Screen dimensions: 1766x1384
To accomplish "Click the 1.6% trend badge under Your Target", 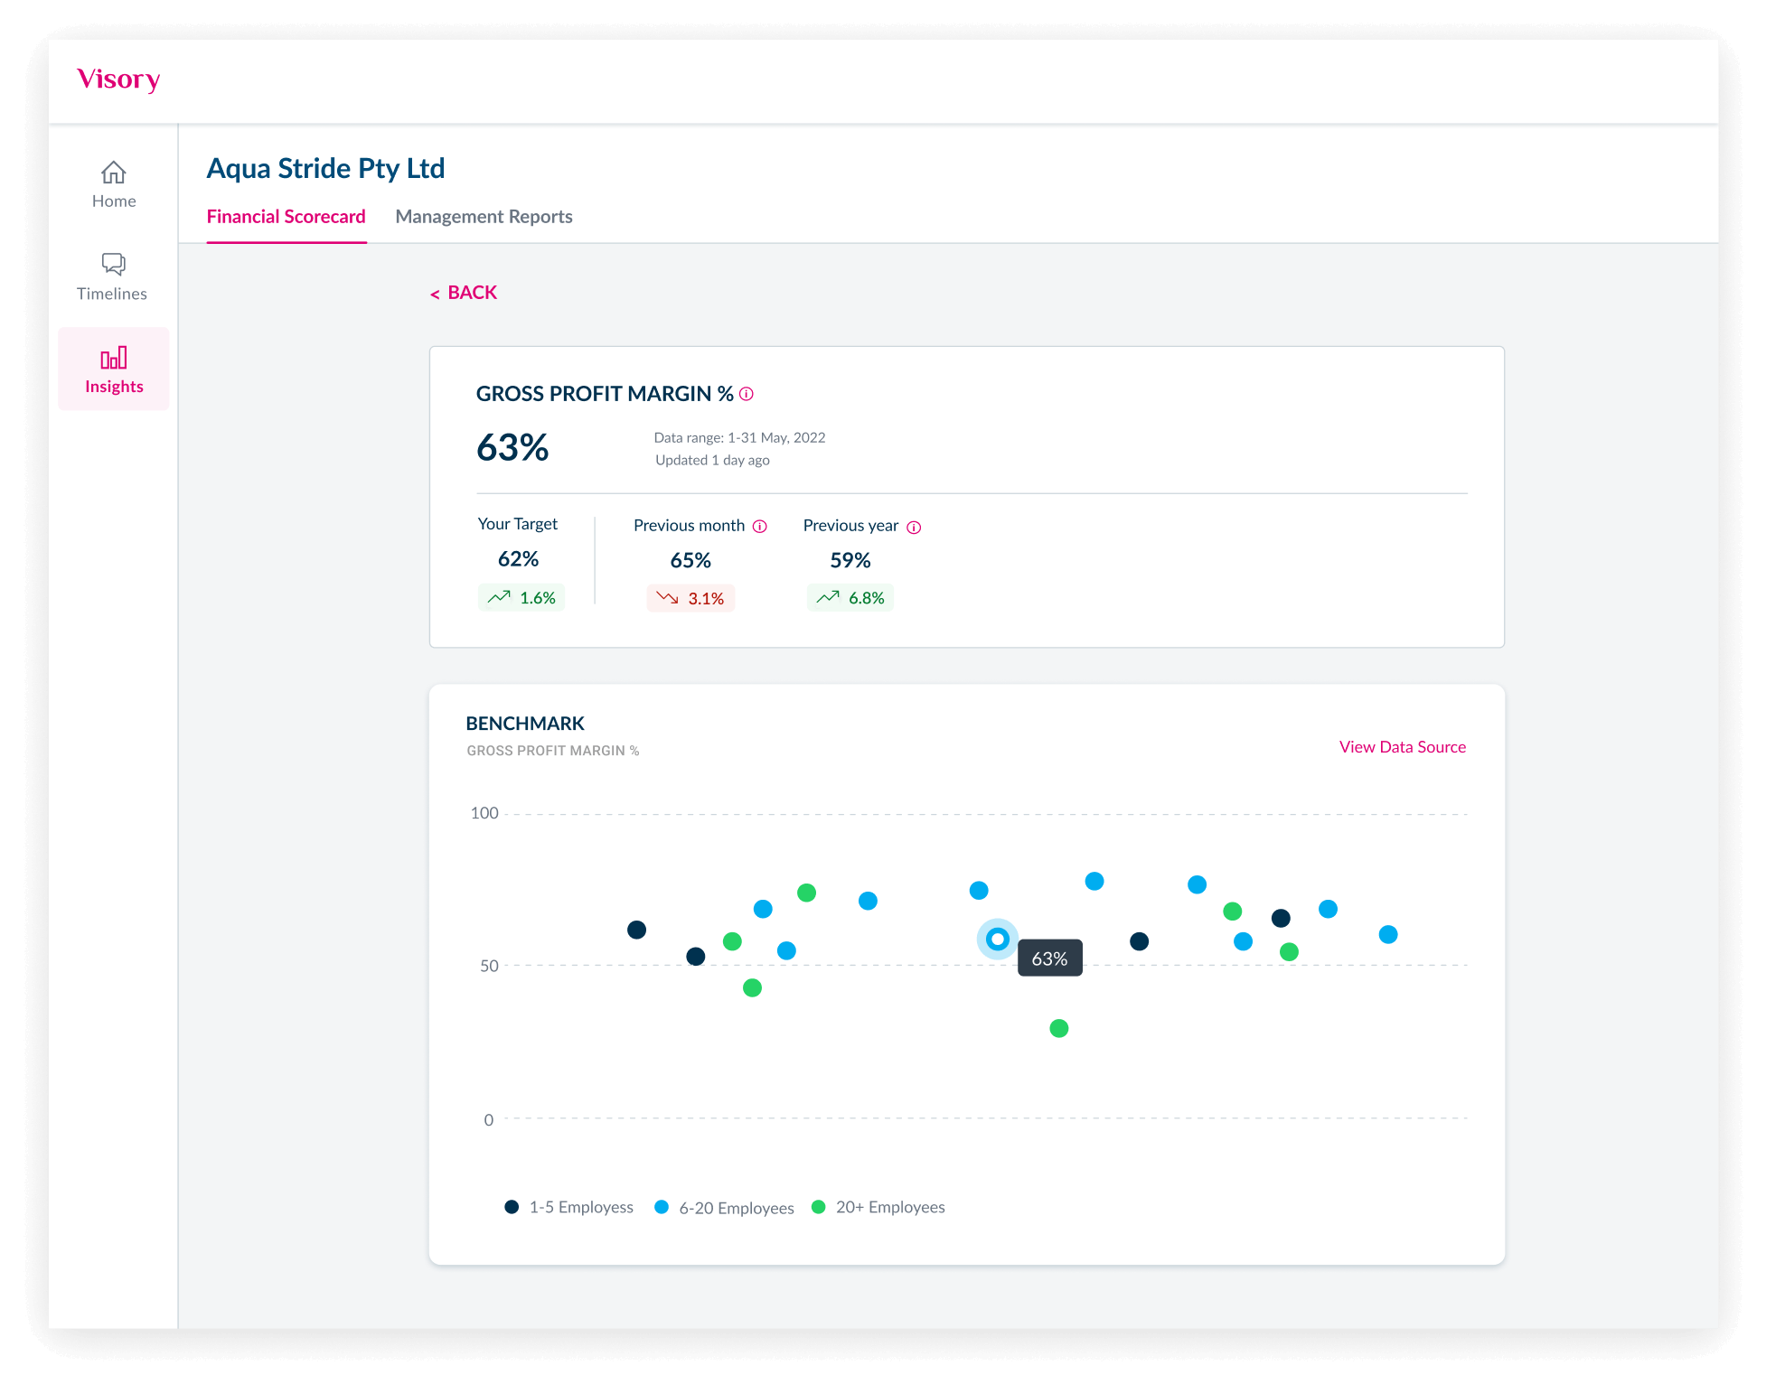I will coord(521,597).
